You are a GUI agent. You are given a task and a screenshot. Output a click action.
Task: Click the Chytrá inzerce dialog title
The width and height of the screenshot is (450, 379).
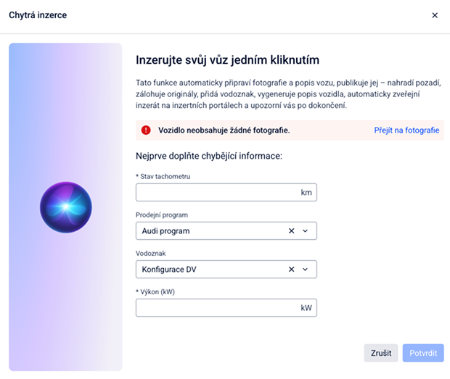click(38, 15)
